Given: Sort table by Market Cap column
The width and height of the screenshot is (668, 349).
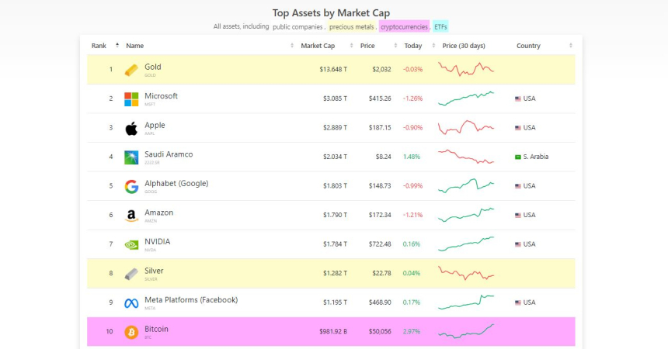Looking at the screenshot, I should pos(318,46).
